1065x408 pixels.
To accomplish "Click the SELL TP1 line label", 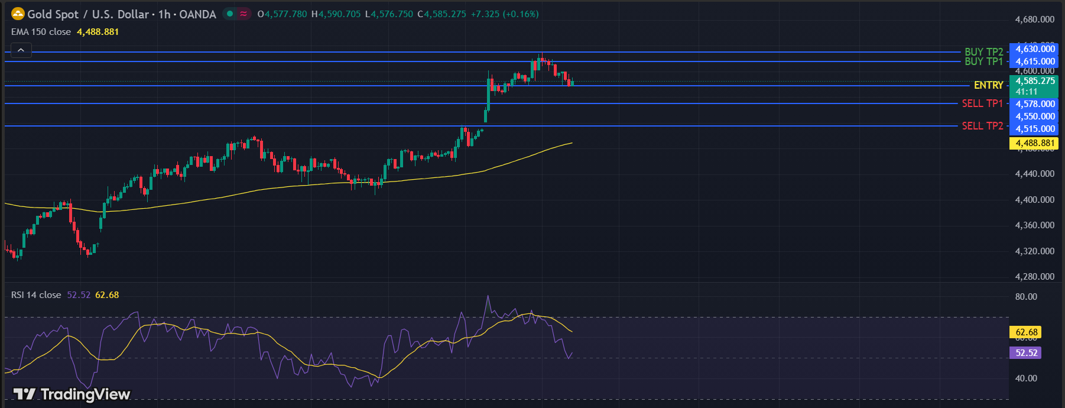I will (982, 103).
